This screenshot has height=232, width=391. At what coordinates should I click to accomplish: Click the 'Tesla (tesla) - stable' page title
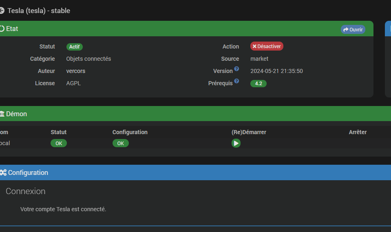[x=39, y=11]
